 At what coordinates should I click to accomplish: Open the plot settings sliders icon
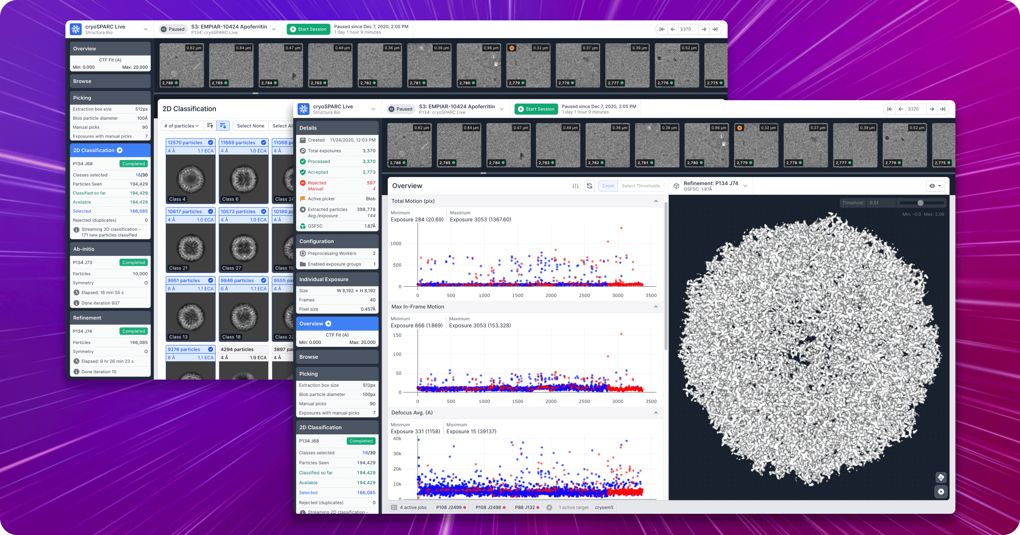575,186
